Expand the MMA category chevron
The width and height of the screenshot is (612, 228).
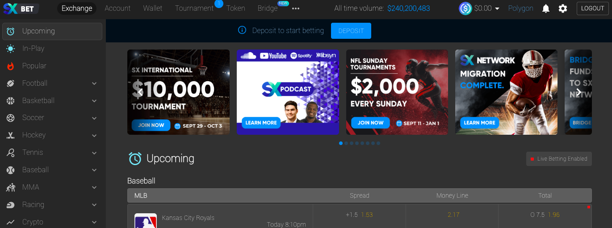(94, 188)
